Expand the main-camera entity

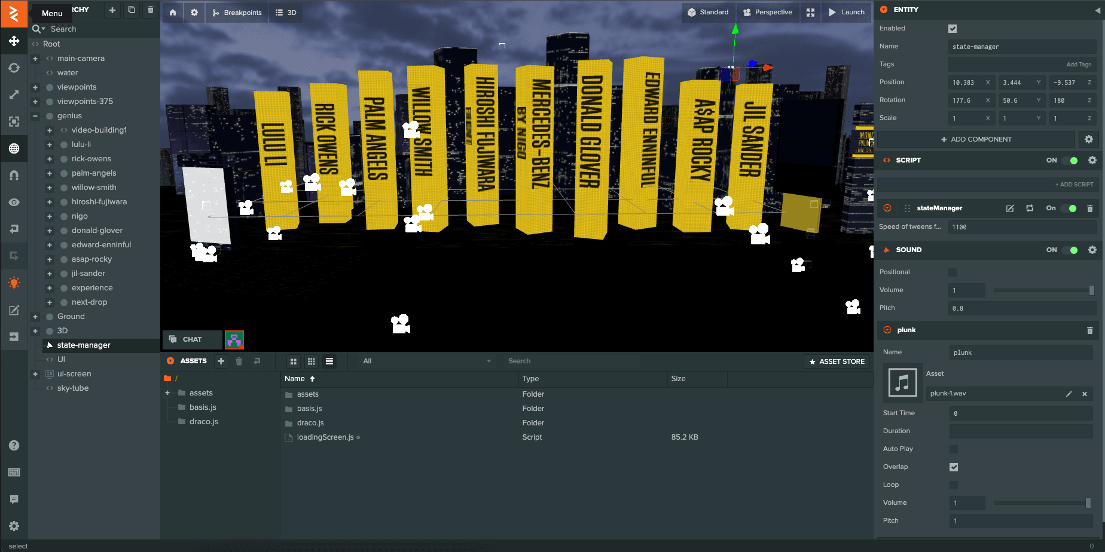pos(35,59)
